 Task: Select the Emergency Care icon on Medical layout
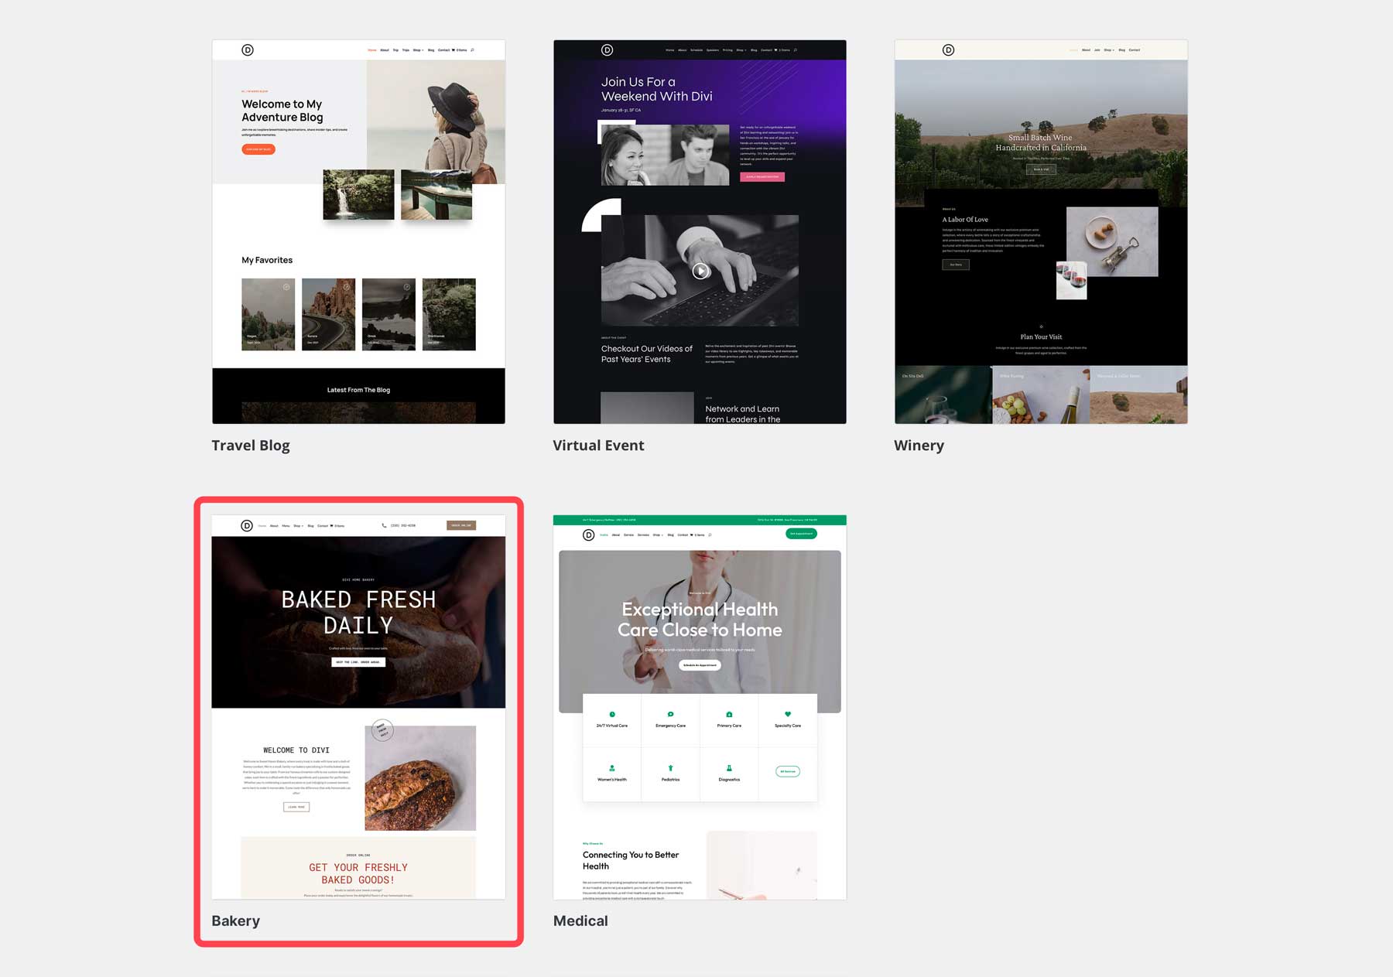(x=670, y=714)
